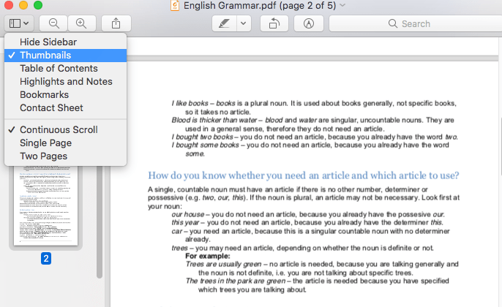Click Hide Sidebar in the menu

(48, 42)
